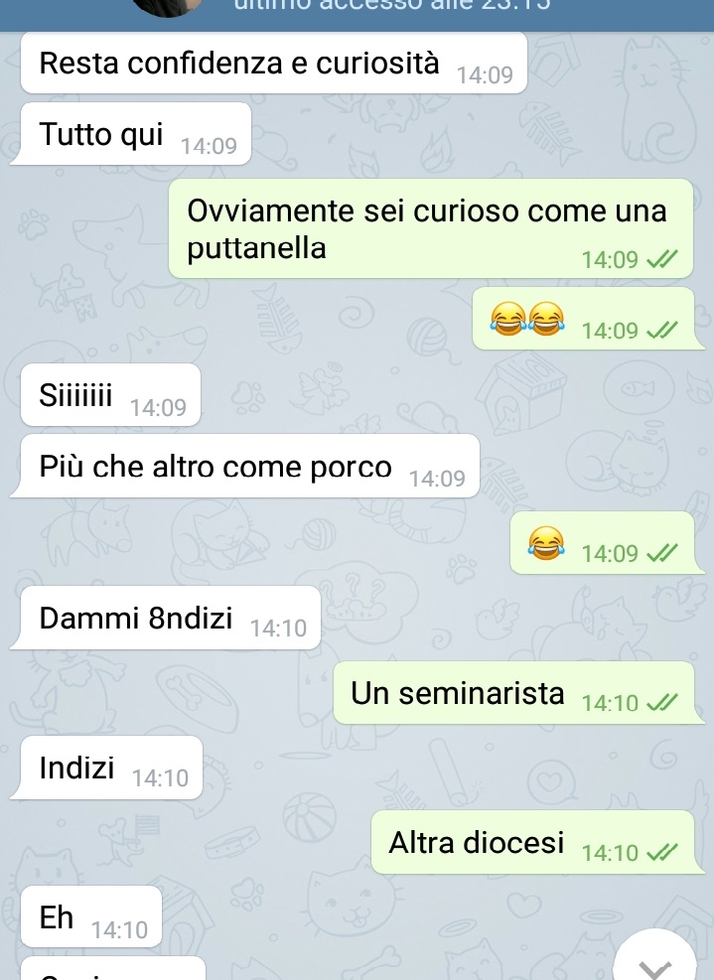Tap the 'Ovviamente sei curioso come una puttanella' message
The image size is (714, 980).
(431, 228)
